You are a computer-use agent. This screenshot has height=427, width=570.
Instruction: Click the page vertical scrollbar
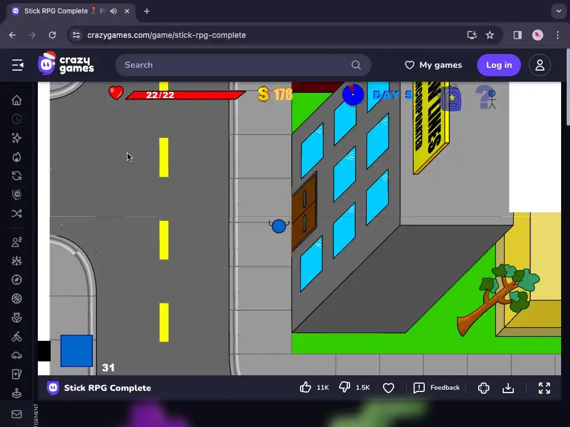567,87
